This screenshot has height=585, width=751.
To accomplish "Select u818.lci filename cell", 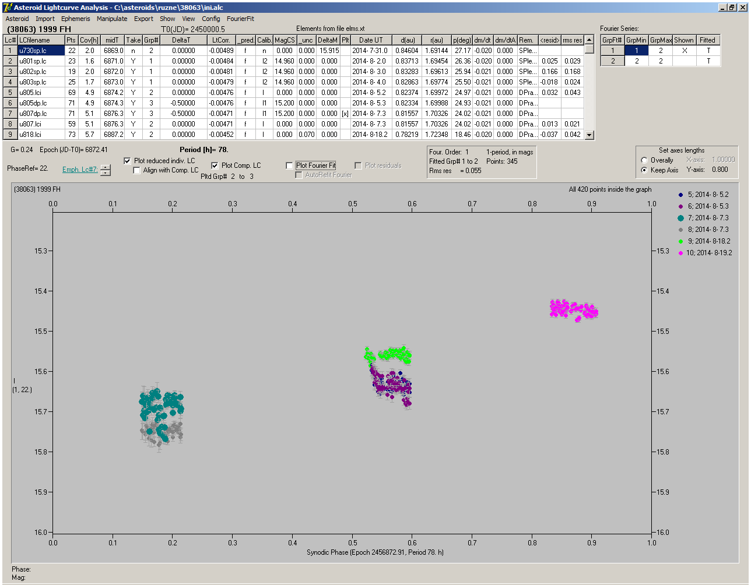I will pos(41,135).
